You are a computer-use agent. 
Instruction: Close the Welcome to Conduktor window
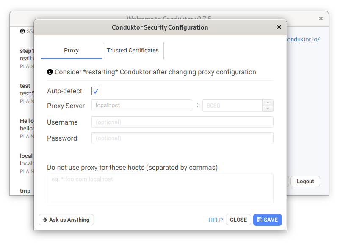coord(321,19)
